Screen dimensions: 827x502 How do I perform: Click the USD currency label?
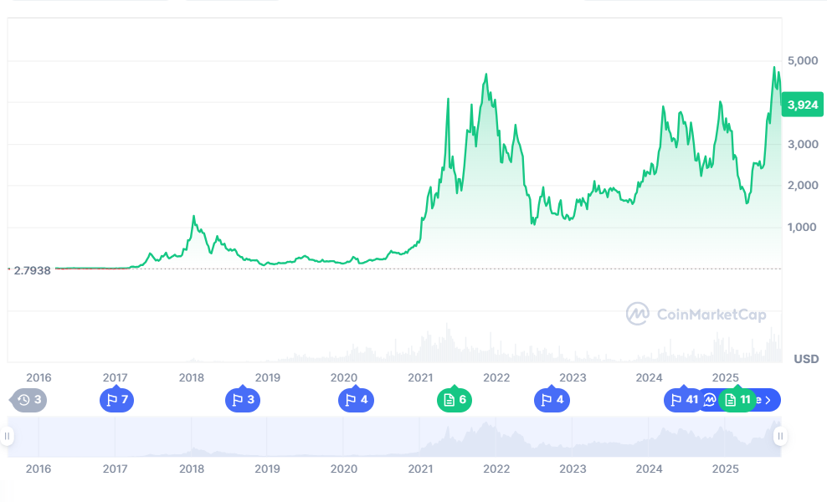[806, 359]
